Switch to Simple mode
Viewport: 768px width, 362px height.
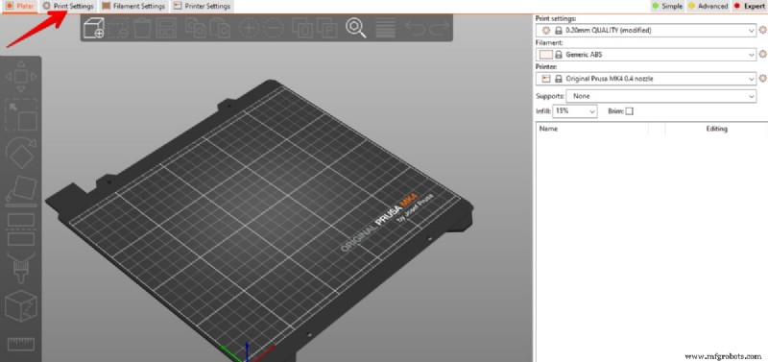point(666,7)
